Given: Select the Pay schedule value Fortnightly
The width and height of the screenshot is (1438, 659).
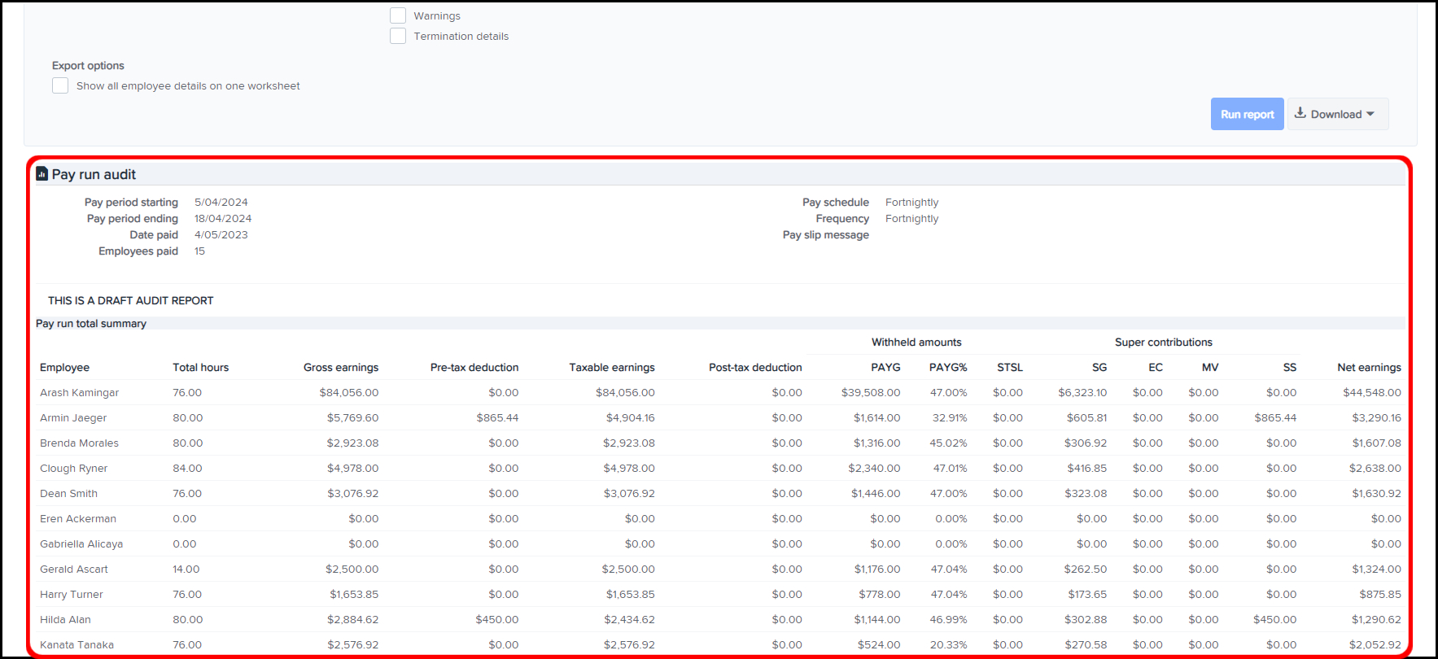Looking at the screenshot, I should (x=911, y=203).
